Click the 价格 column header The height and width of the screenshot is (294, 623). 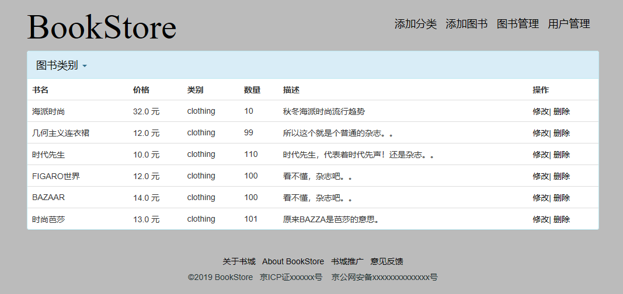pyautogui.click(x=141, y=90)
